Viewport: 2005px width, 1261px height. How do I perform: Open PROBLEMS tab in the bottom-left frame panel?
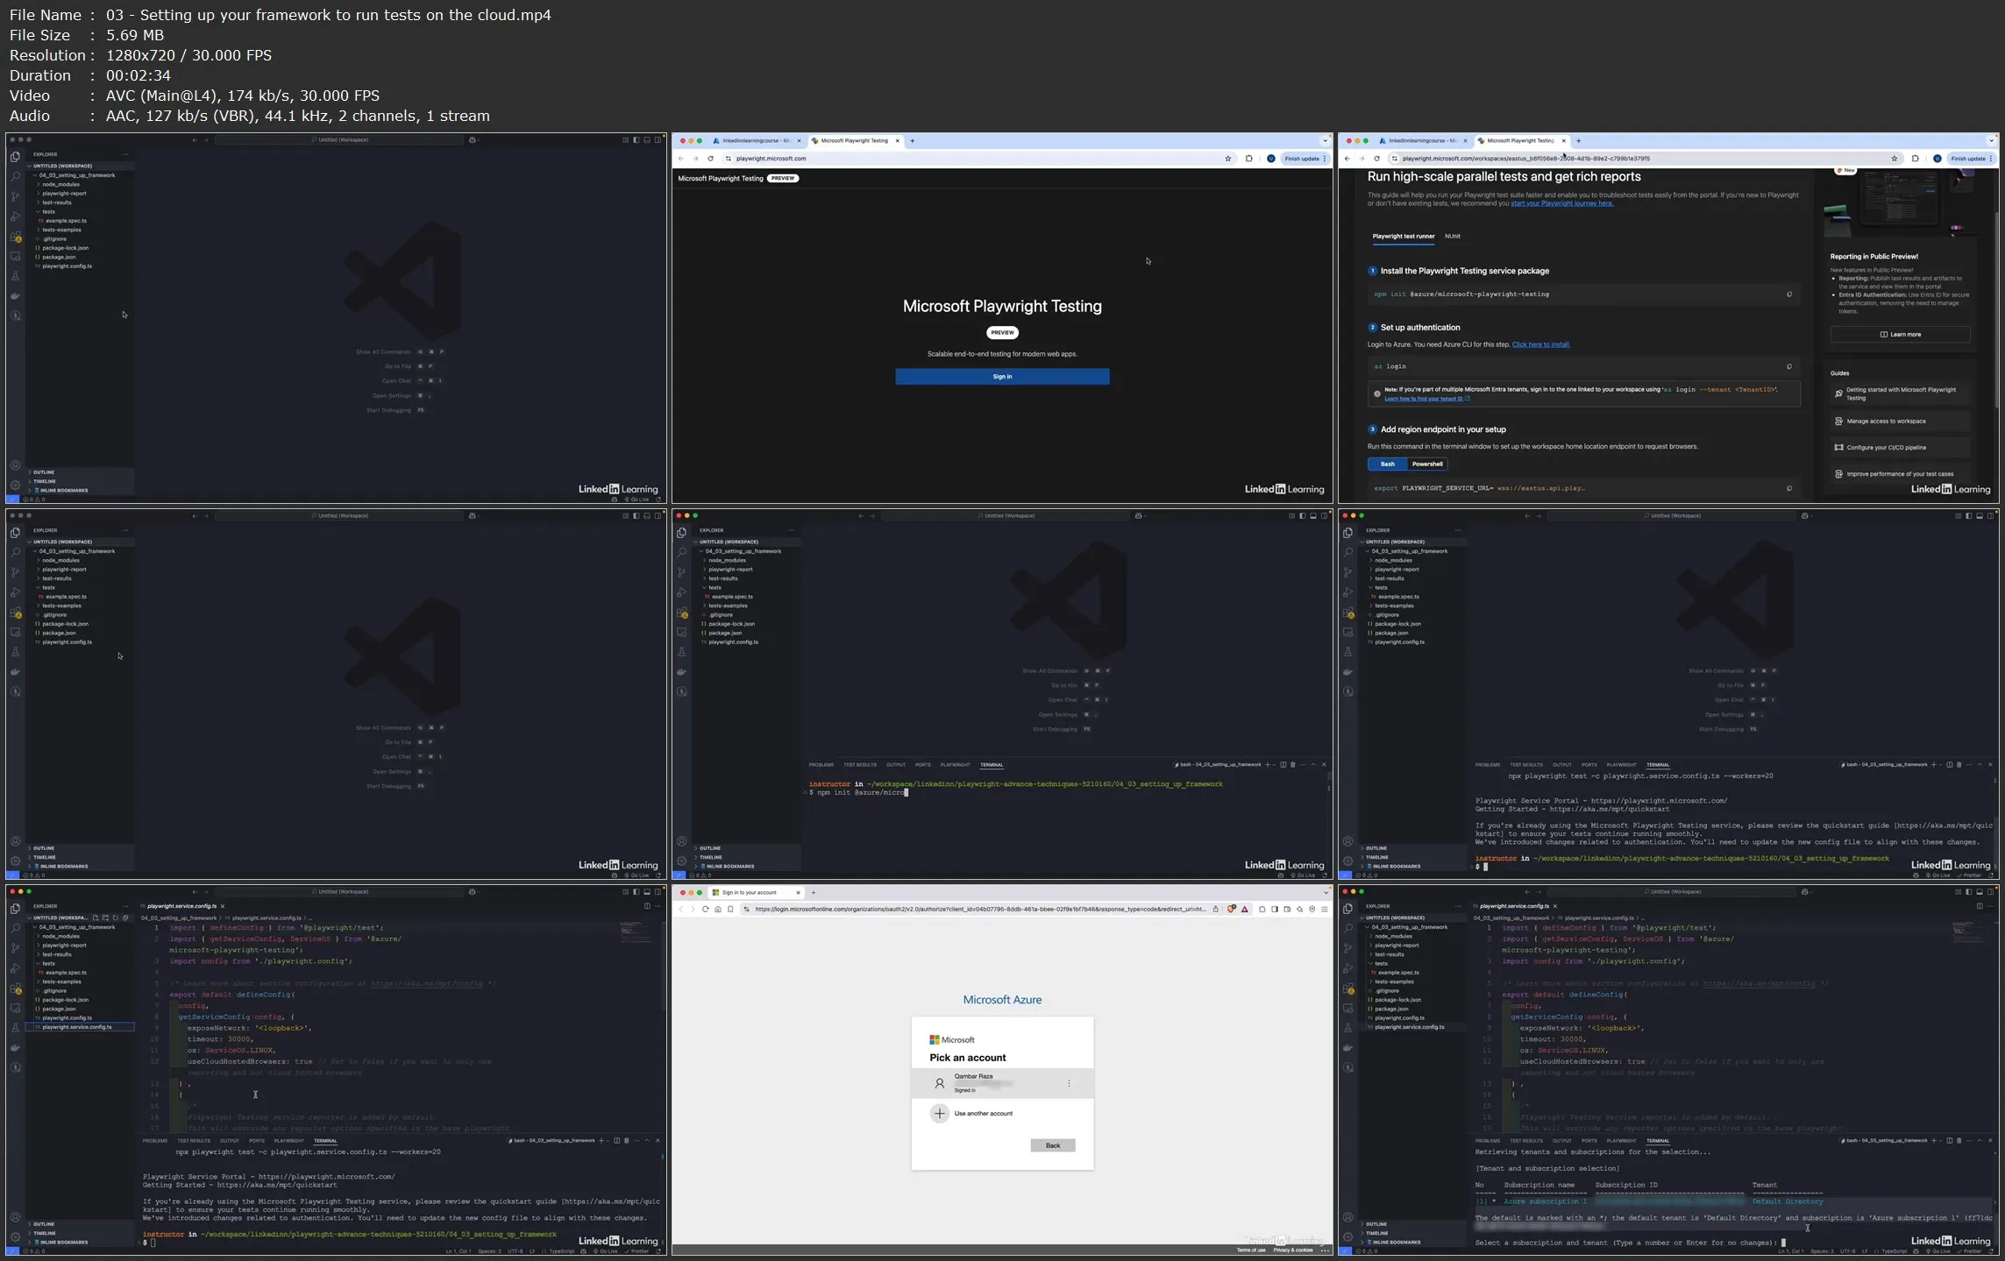154,1141
